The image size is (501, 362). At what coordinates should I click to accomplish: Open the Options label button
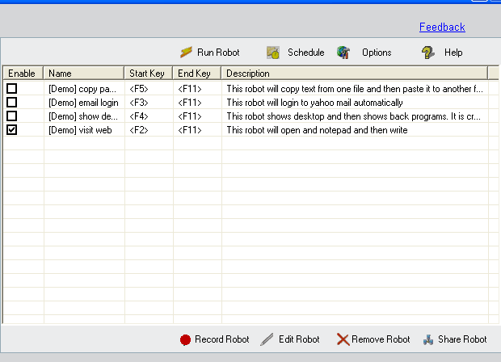pyautogui.click(x=377, y=53)
